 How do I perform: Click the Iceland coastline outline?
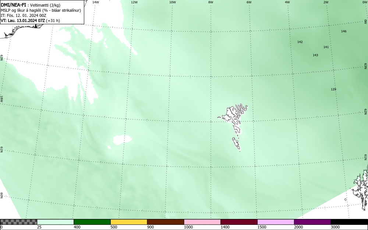click(21, 30)
